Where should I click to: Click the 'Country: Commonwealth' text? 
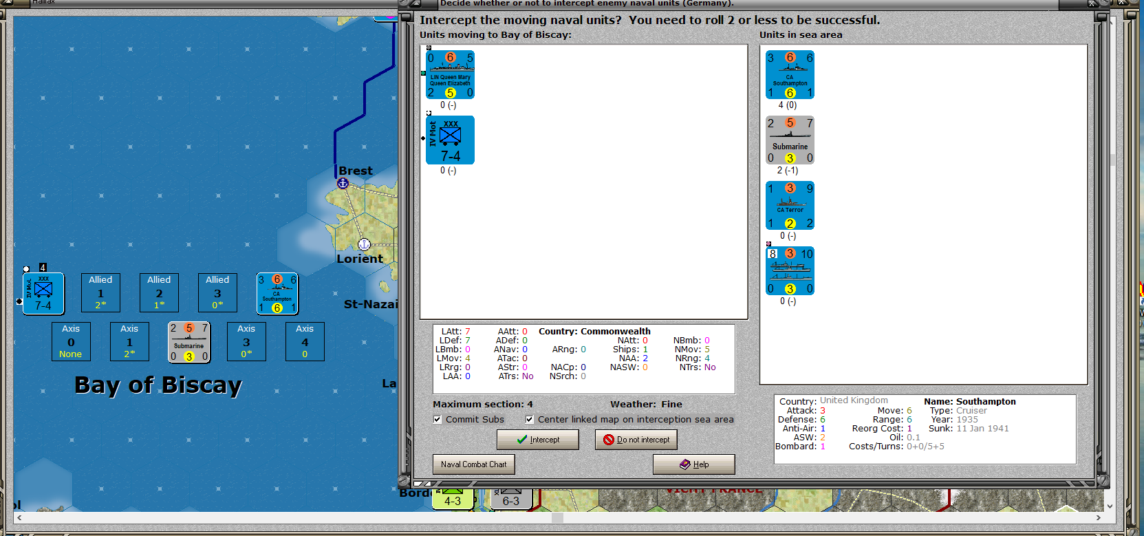click(594, 332)
